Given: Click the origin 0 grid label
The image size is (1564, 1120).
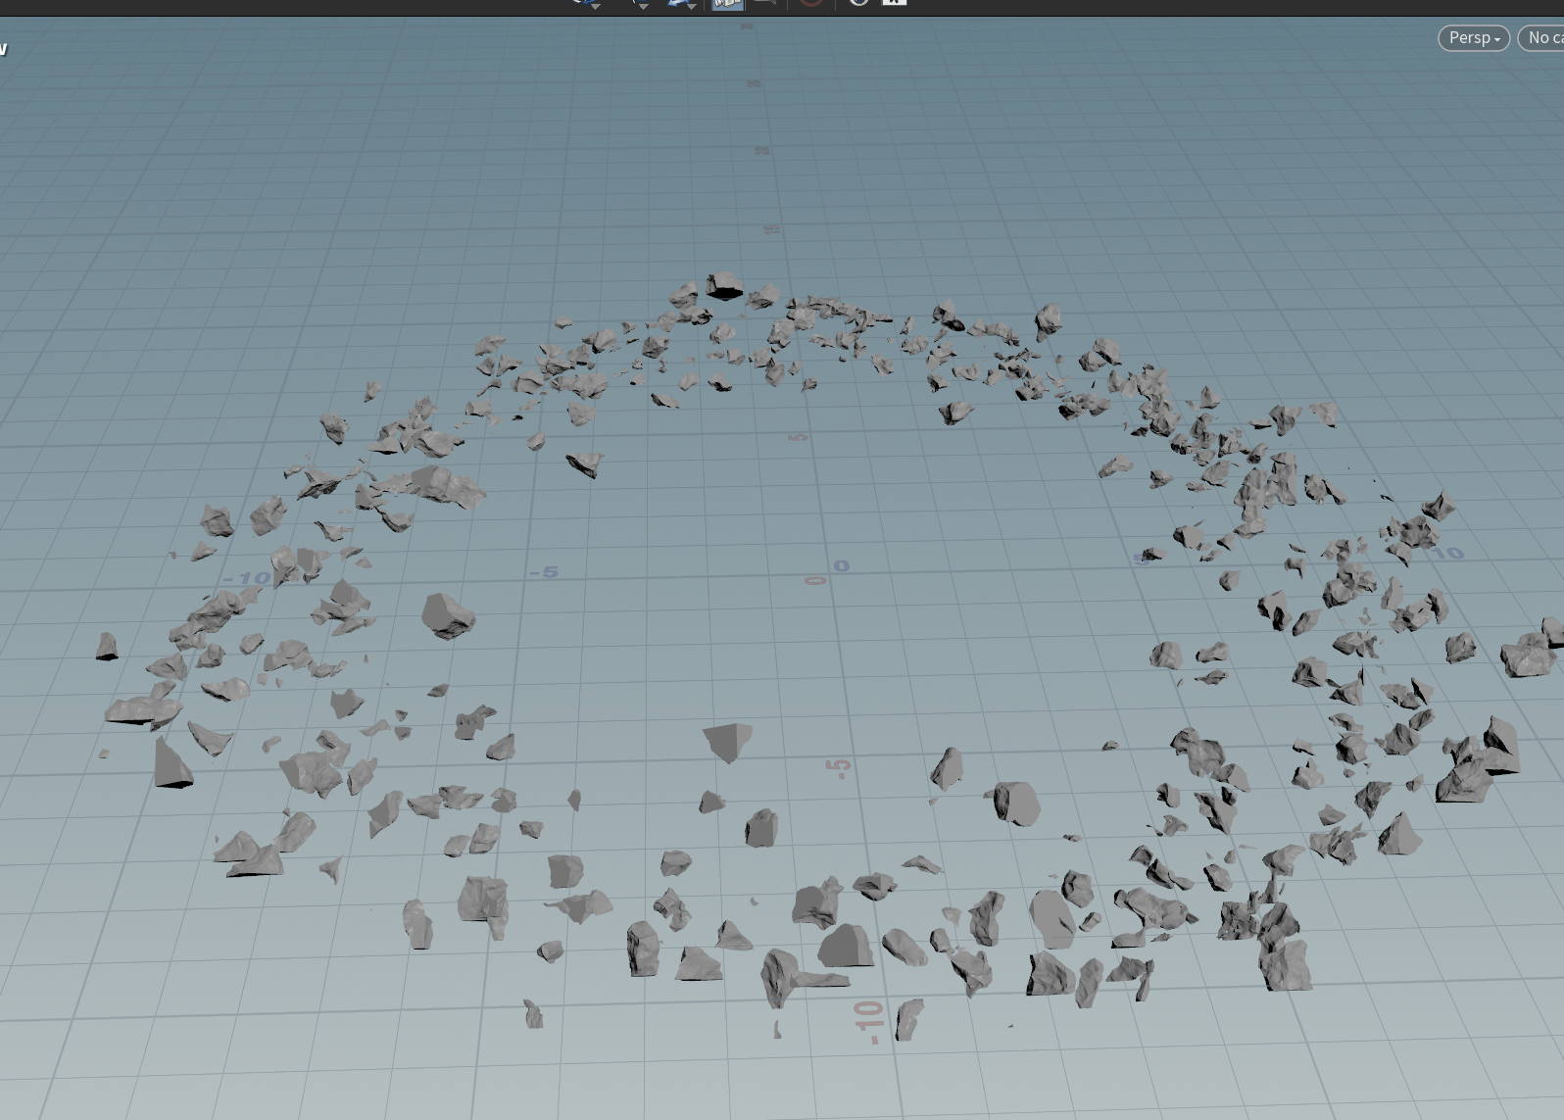Looking at the screenshot, I should pos(841,566).
